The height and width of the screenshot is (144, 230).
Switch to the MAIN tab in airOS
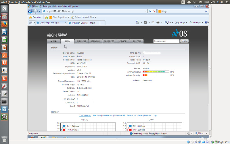coord(68,41)
